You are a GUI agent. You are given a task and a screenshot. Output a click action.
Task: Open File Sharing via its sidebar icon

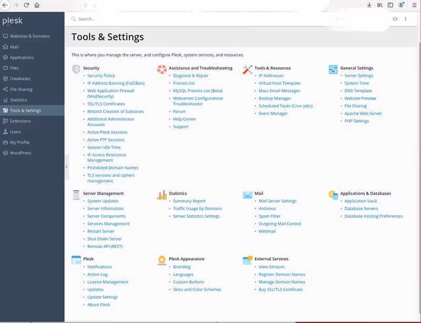(x=6, y=89)
